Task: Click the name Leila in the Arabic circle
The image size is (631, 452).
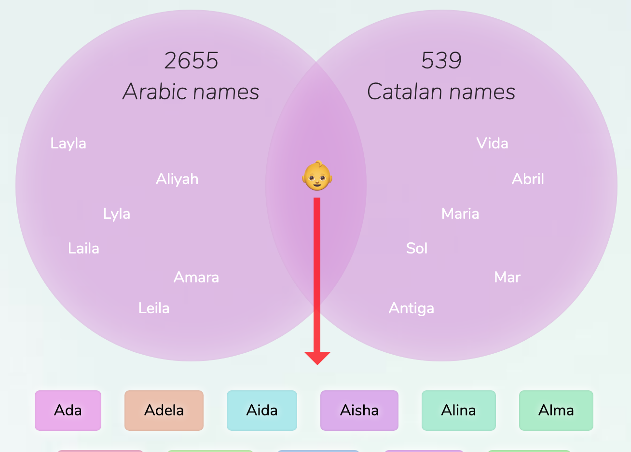Action: pos(154,308)
